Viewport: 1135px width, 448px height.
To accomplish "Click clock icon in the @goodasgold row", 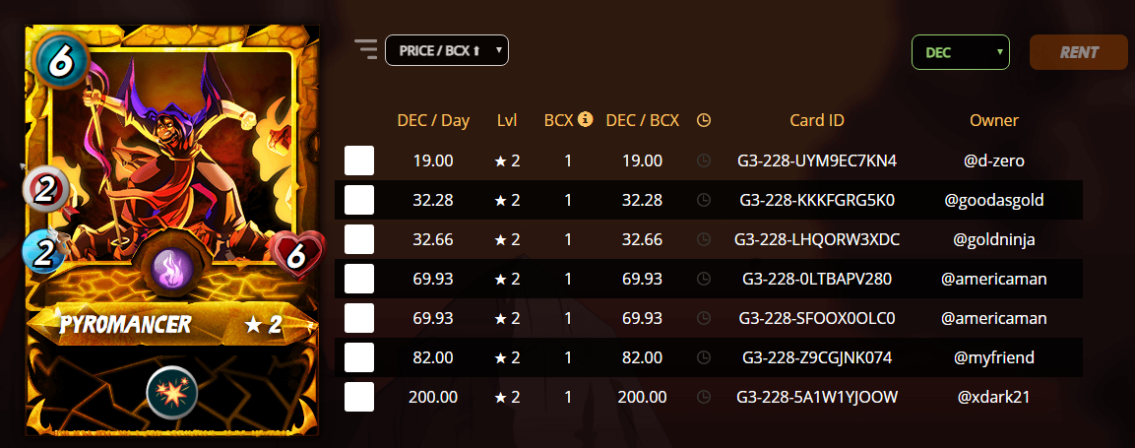I will (704, 201).
